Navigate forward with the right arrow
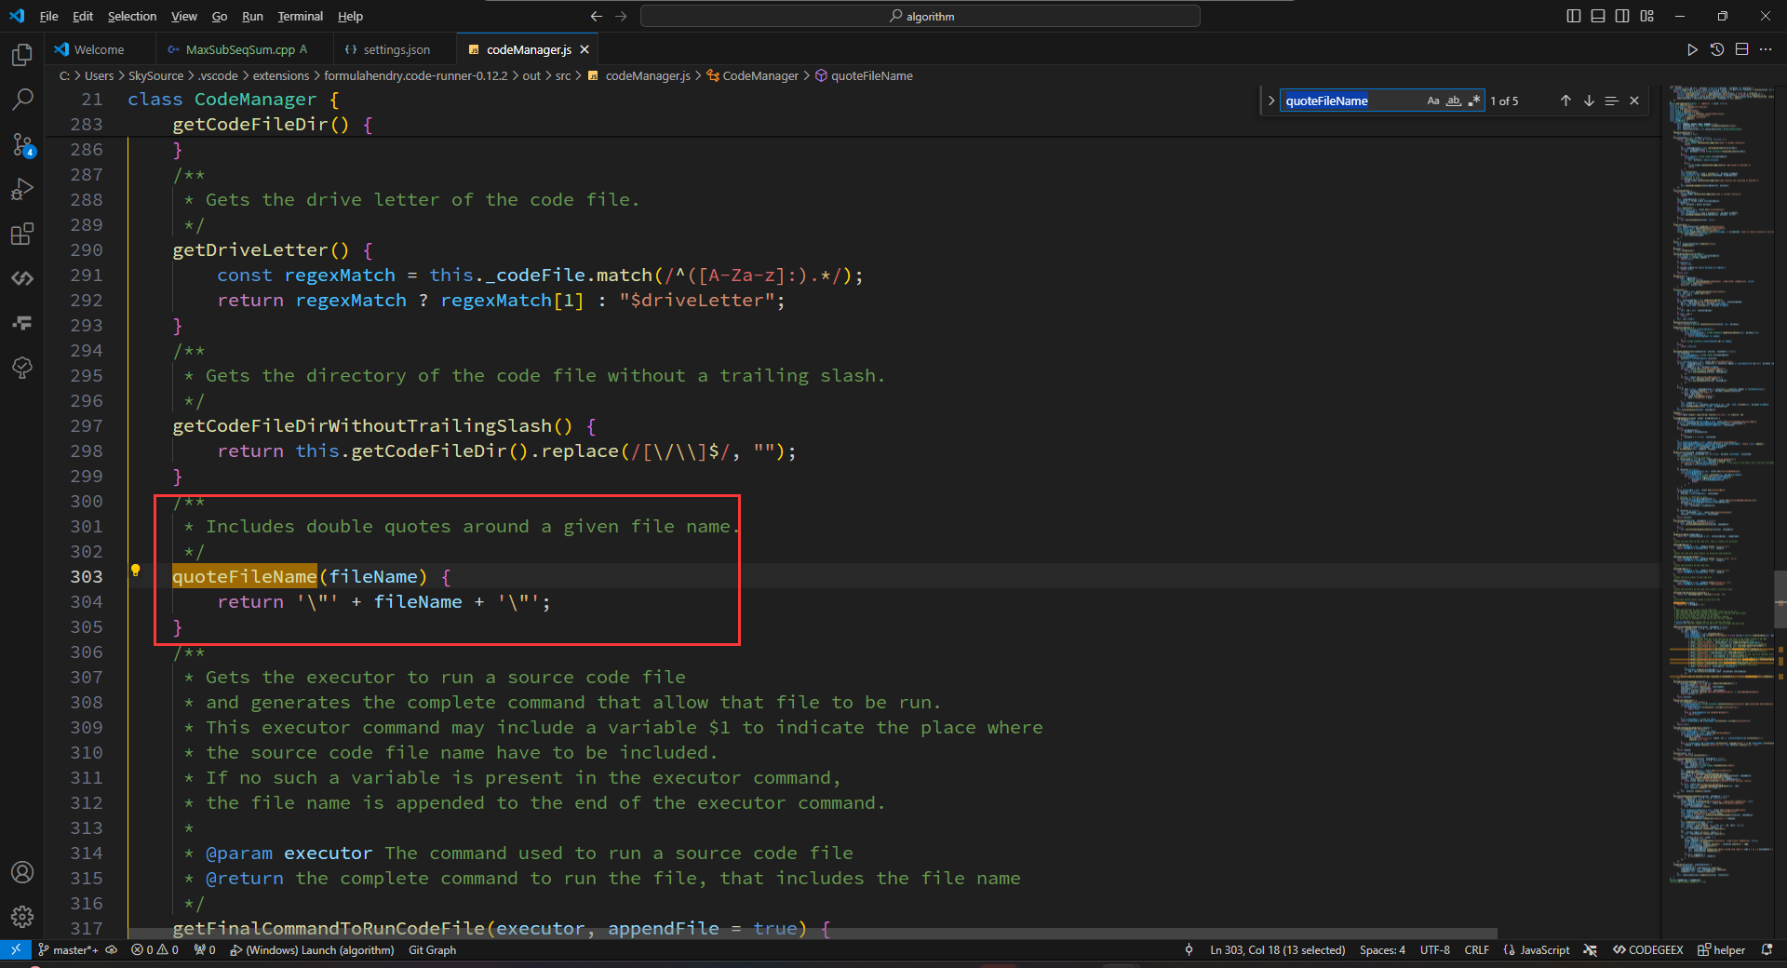Image resolution: width=1787 pixels, height=968 pixels. click(x=621, y=16)
